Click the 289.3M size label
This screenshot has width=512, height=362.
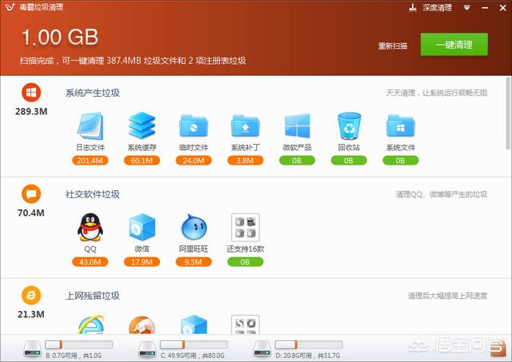click(31, 112)
